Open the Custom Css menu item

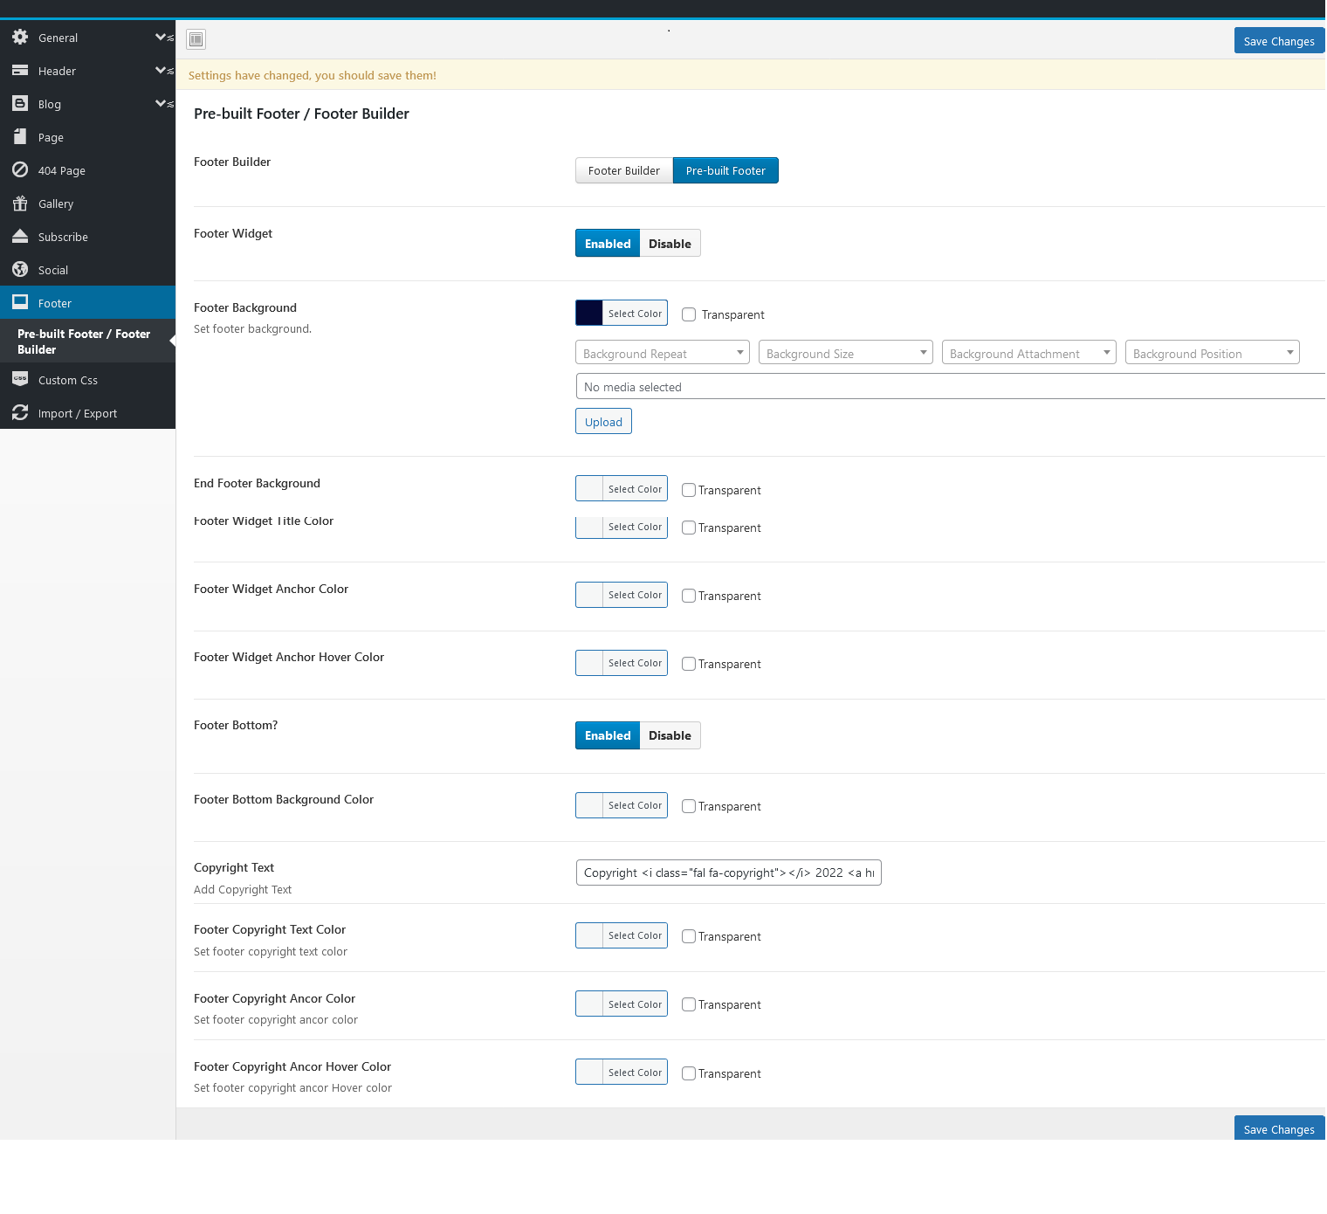tap(68, 380)
